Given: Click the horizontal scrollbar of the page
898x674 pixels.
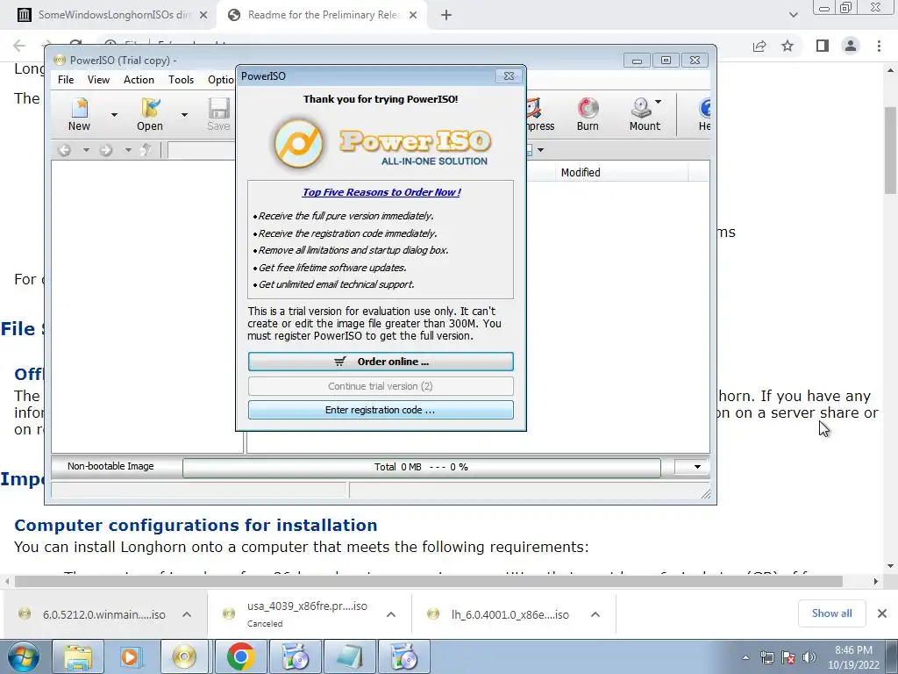Looking at the screenshot, I should click(428, 581).
